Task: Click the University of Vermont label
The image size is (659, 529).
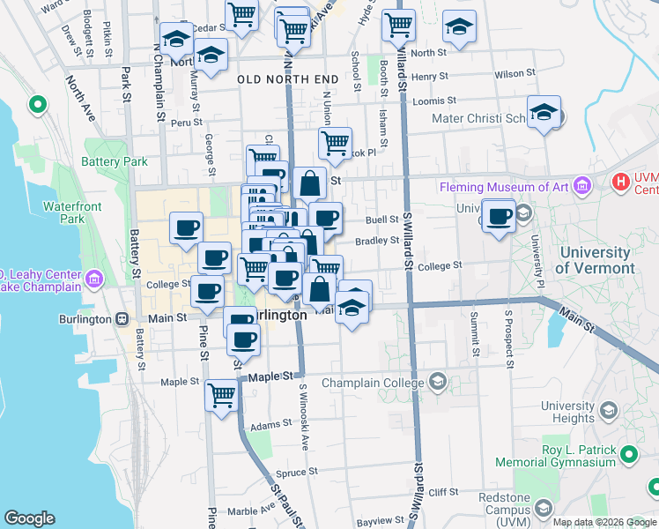Action: 595,260
